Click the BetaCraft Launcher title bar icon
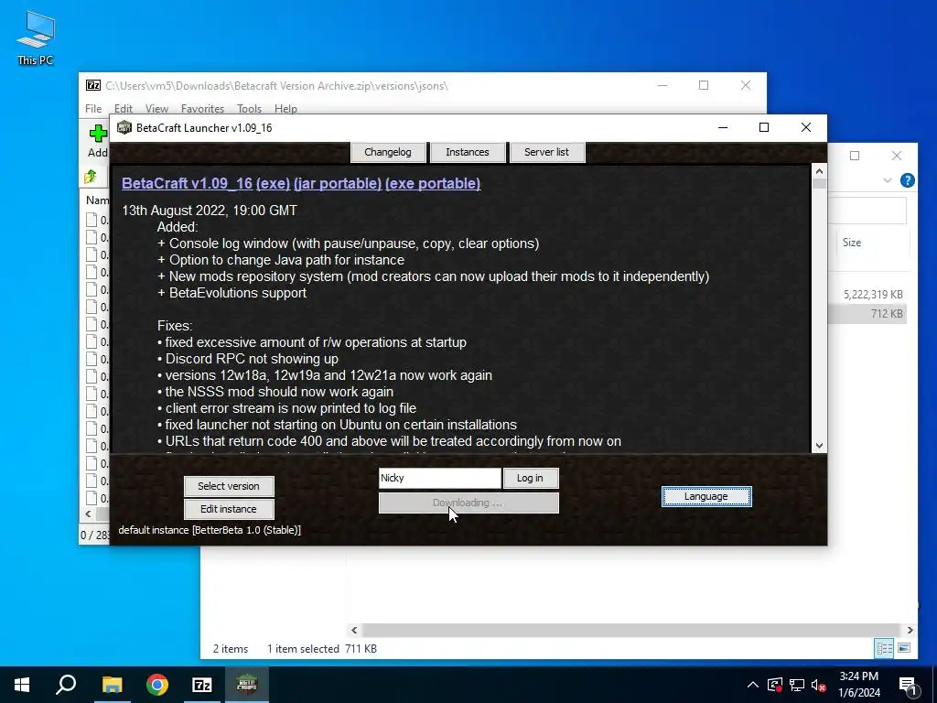This screenshot has width=937, height=703. (124, 127)
